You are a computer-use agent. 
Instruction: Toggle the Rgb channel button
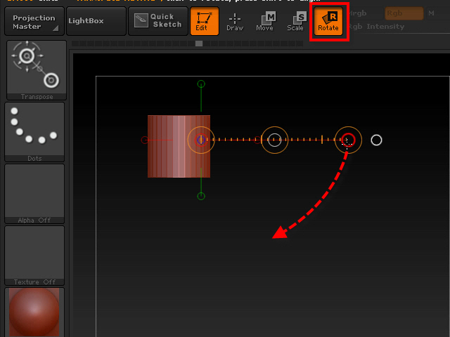click(404, 13)
